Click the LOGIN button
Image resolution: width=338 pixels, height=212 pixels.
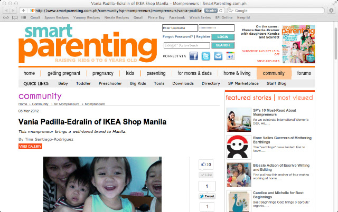223,37
